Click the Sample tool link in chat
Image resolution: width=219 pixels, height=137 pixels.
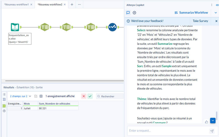tap(167, 66)
